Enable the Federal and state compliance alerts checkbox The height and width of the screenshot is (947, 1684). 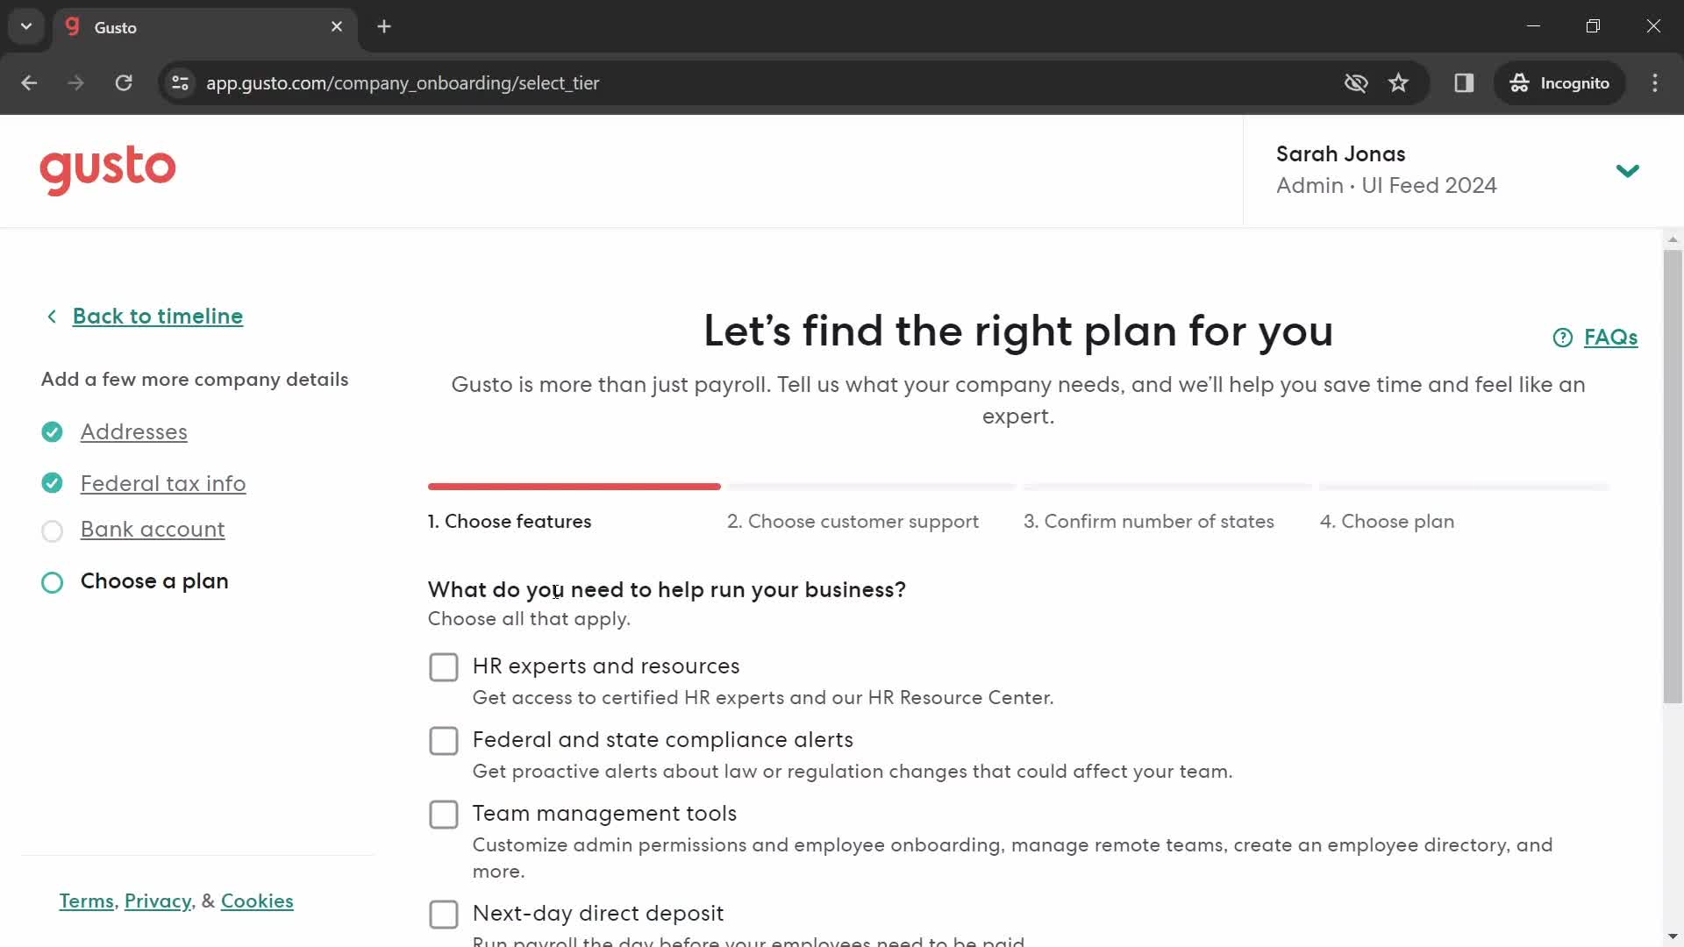444,740
